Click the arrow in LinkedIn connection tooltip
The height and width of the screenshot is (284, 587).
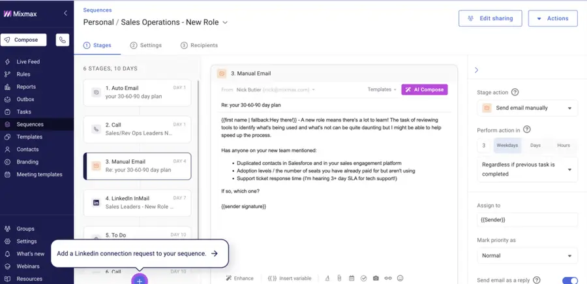coord(214,254)
